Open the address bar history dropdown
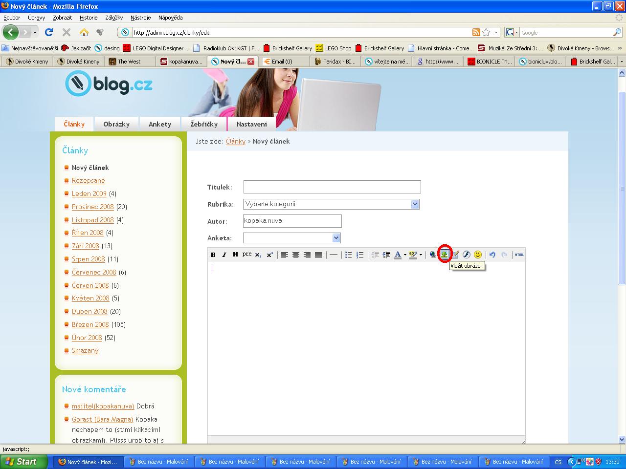The width and height of the screenshot is (626, 469). pos(496,32)
